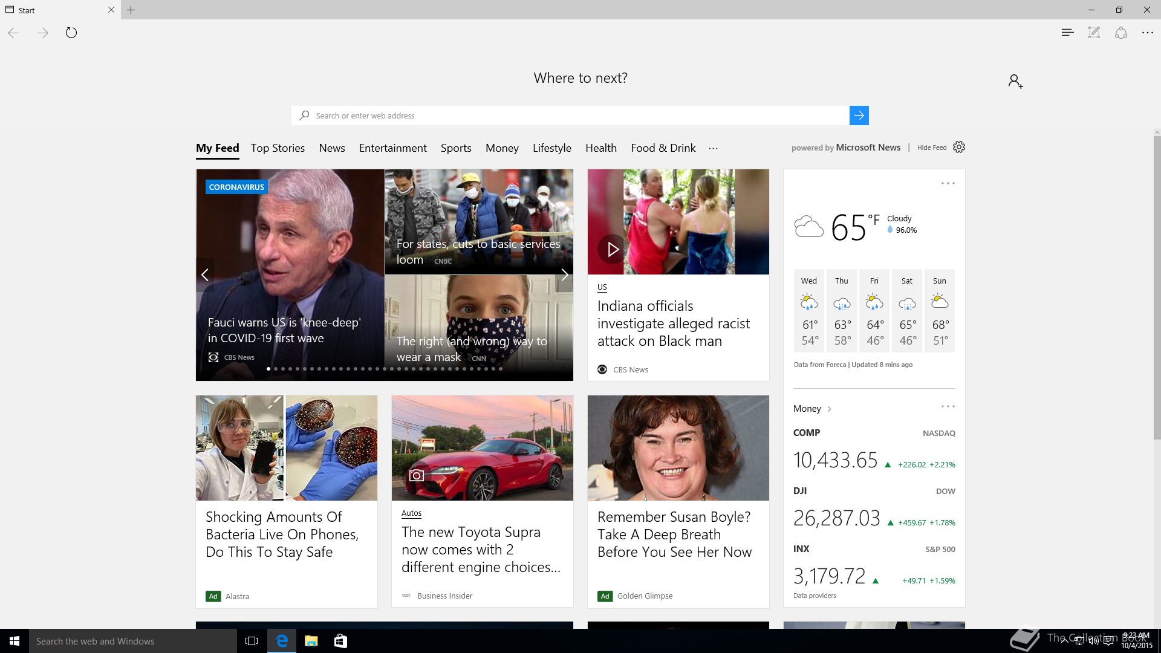Click the browser Forward arrow
Viewport: 1161px width, 653px height.
(42, 33)
